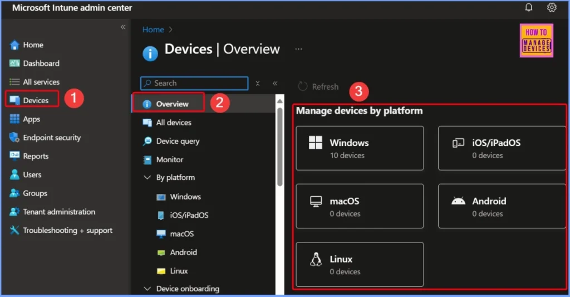Select All services menu entry
This screenshot has width=570, height=297.
pyautogui.click(x=41, y=82)
